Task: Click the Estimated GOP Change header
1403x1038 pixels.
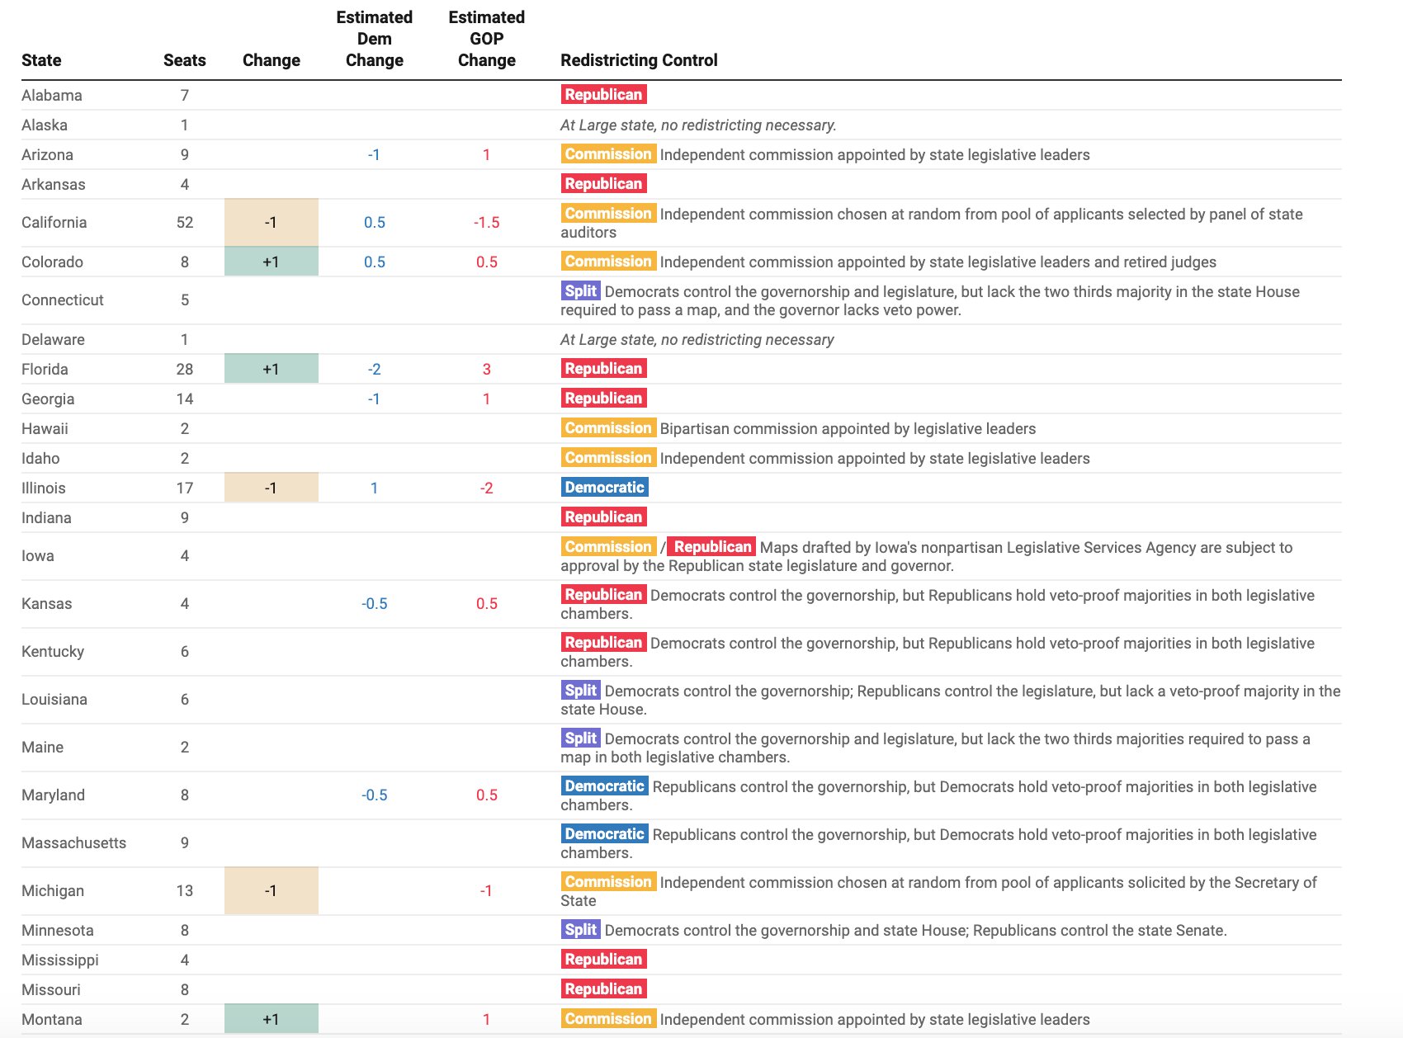Action: (x=486, y=38)
